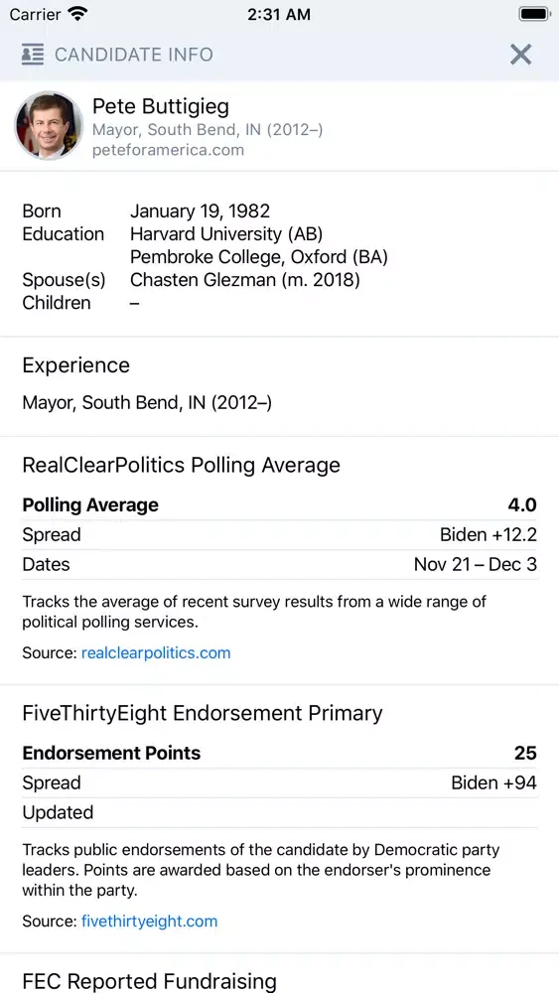Tap the CANDIDATE INFO header title
The height and width of the screenshot is (993, 559).
click(134, 55)
